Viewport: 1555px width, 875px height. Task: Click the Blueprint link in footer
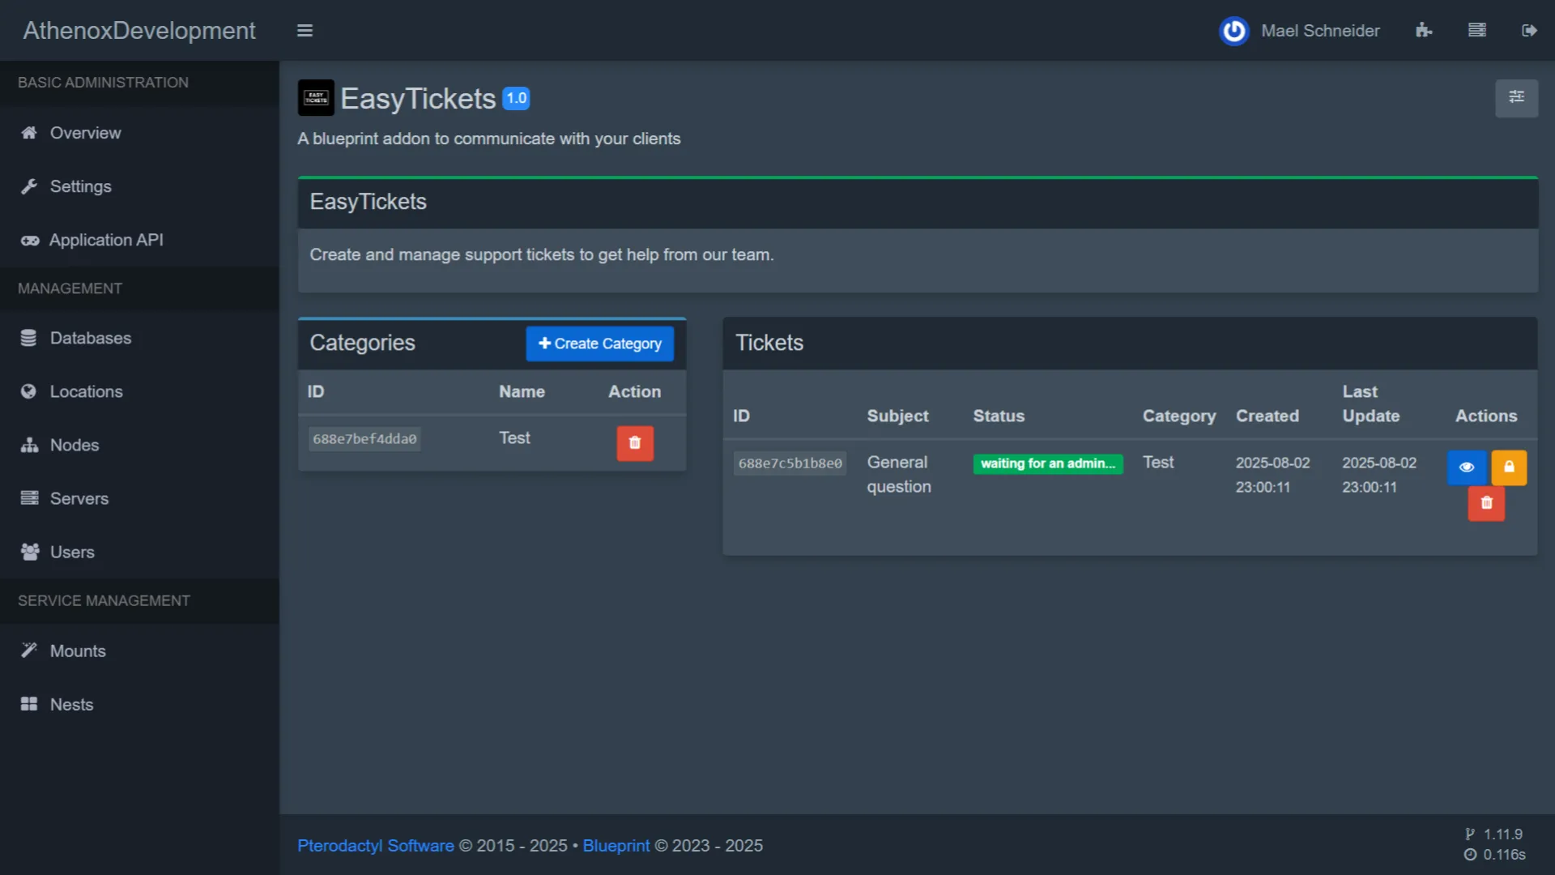[616, 845]
